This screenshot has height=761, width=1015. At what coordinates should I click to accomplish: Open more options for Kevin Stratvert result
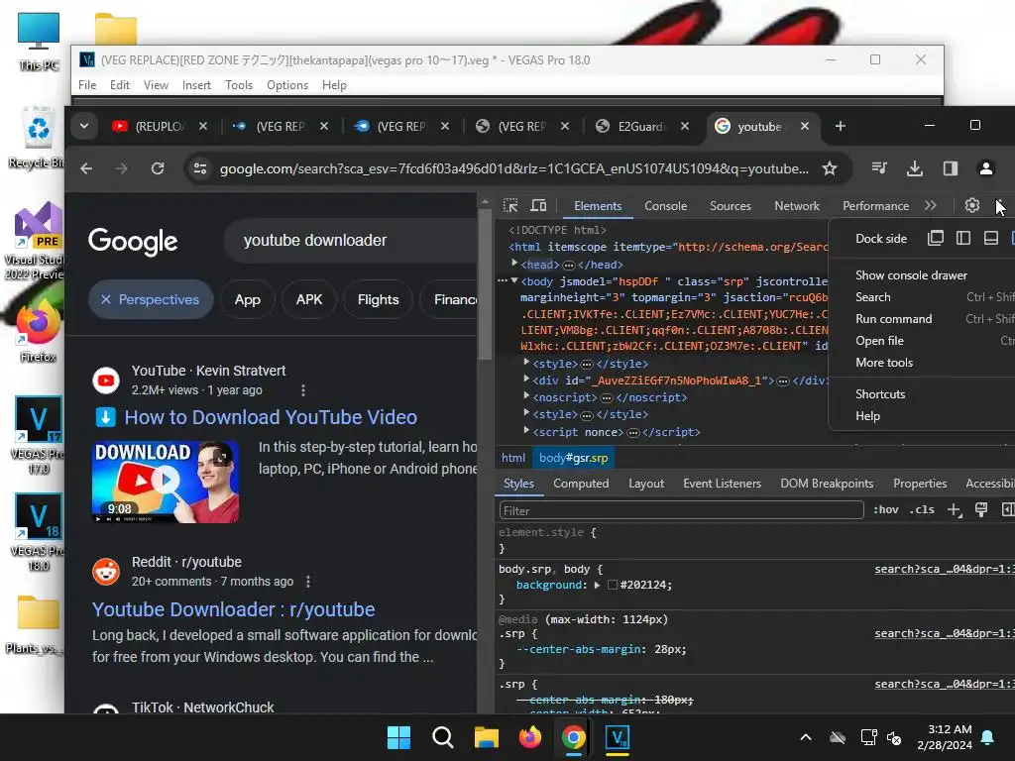[303, 390]
